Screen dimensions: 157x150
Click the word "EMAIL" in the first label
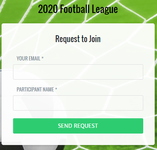(34, 59)
